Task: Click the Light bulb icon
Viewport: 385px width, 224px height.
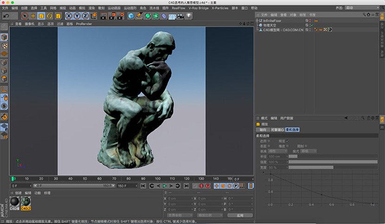Action: click(x=189, y=16)
